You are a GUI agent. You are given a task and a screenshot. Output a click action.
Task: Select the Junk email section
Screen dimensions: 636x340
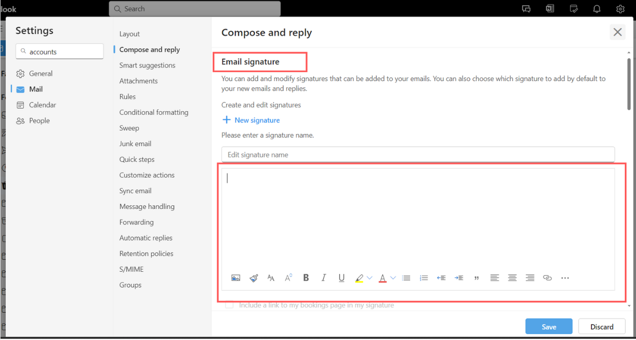(135, 144)
